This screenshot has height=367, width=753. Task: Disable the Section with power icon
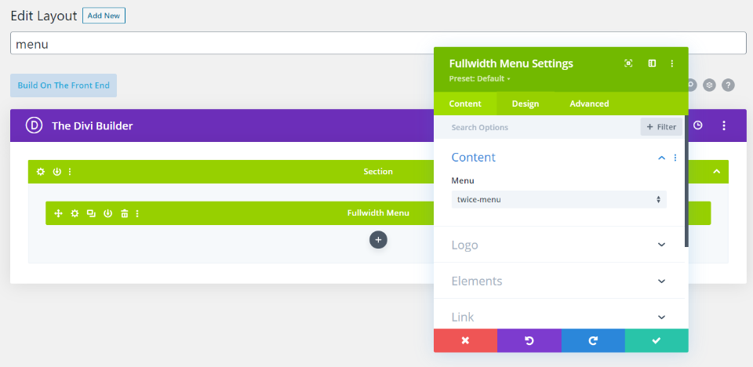click(x=56, y=172)
